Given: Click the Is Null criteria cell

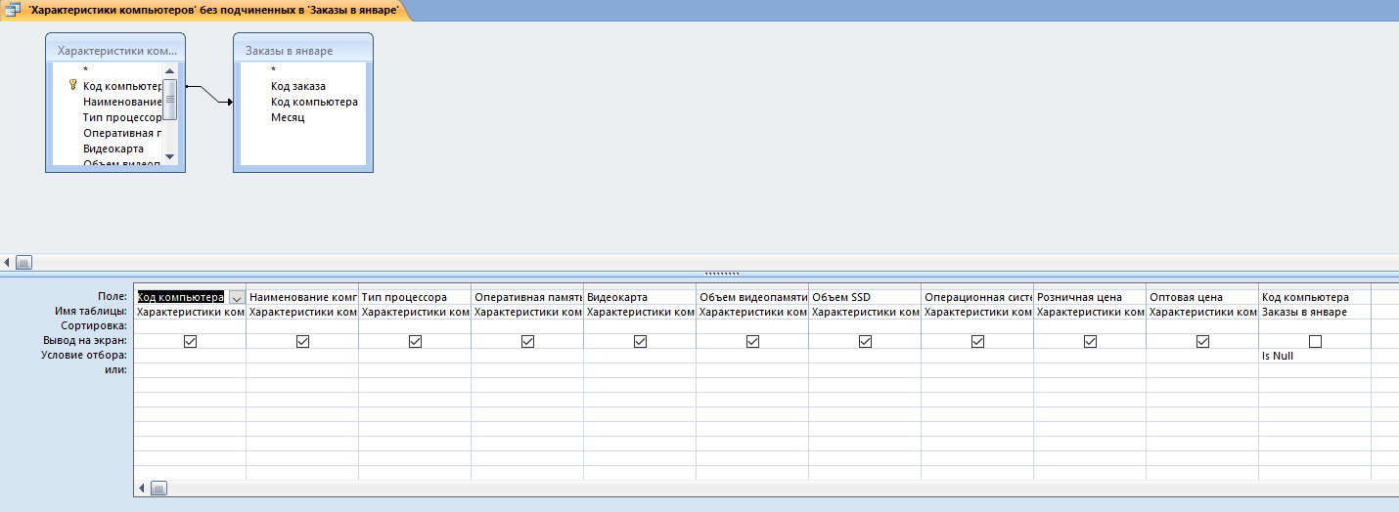Looking at the screenshot, I should coord(1315,356).
